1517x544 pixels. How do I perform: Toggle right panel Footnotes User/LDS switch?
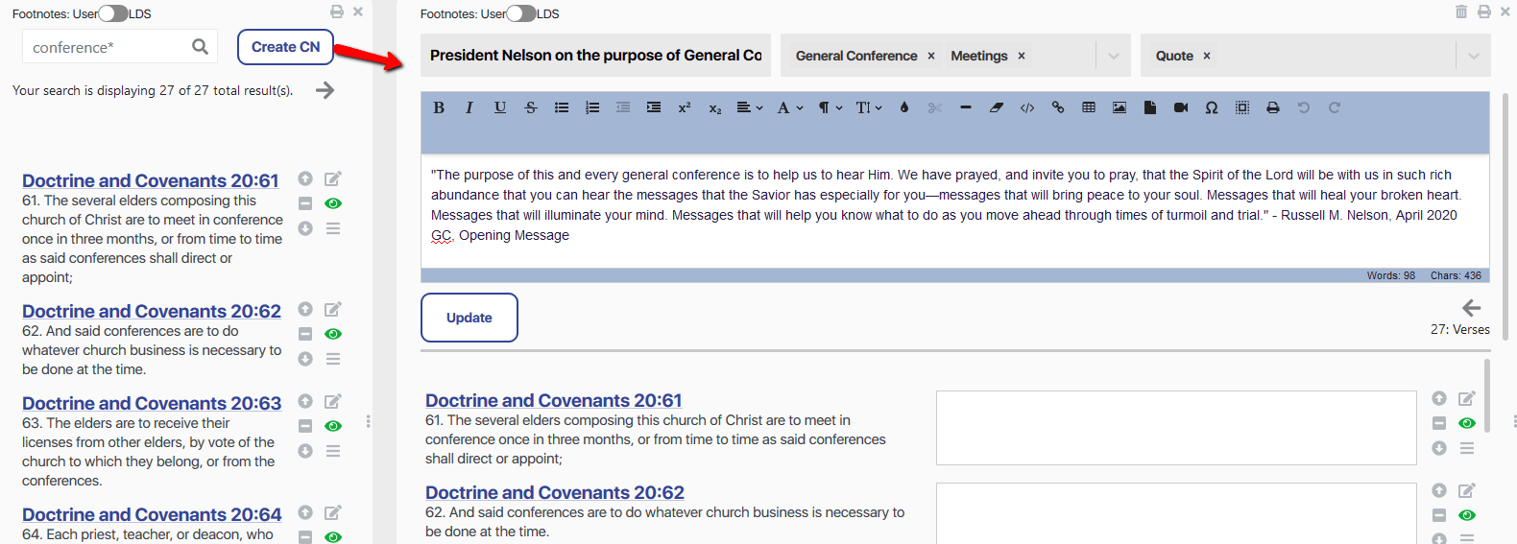pyautogui.click(x=521, y=13)
